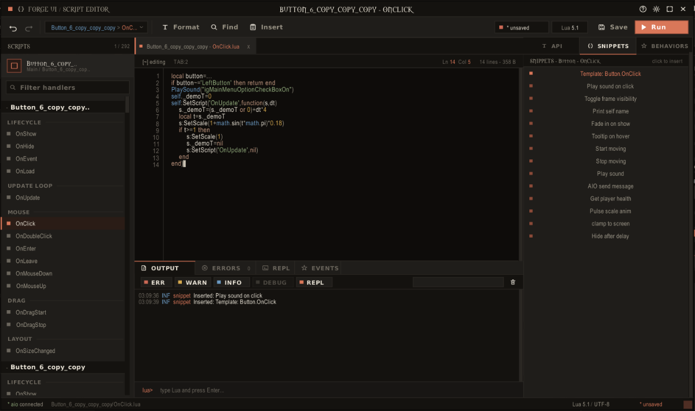The height and width of the screenshot is (411, 695).
Task: Switch to the Behaviors tab
Action: click(x=665, y=46)
